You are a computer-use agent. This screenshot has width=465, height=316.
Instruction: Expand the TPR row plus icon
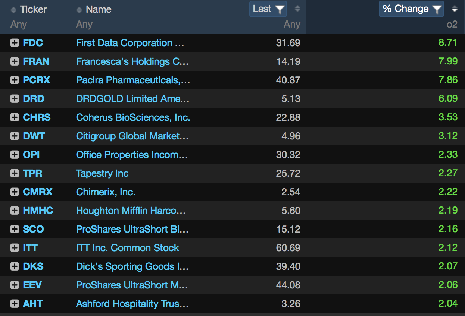pos(15,173)
